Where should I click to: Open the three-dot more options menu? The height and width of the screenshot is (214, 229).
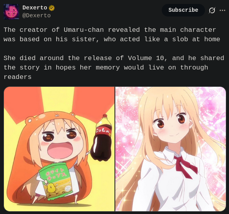(x=222, y=10)
